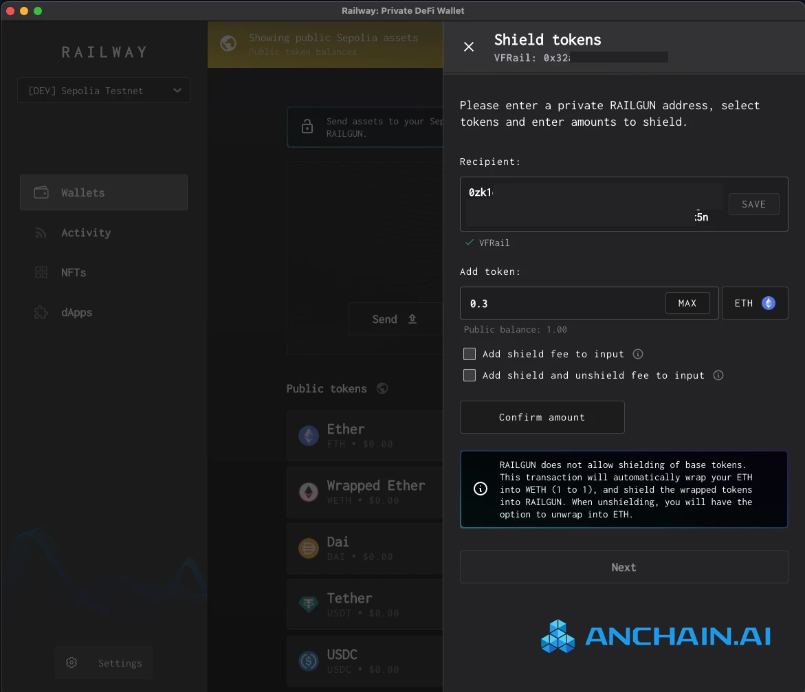The height and width of the screenshot is (692, 805).
Task: Select the Wallets sidebar icon
Action: point(41,192)
